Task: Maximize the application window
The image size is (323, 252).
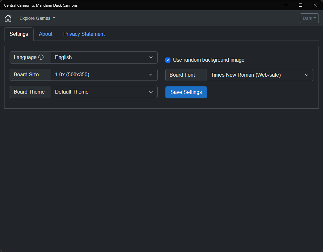Action: click(x=301, y=5)
